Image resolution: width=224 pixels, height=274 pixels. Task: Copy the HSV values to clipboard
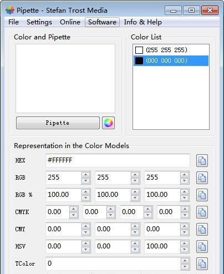202,246
